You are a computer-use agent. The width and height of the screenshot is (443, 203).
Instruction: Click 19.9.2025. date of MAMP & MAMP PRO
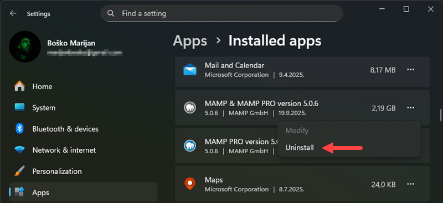[x=293, y=113]
